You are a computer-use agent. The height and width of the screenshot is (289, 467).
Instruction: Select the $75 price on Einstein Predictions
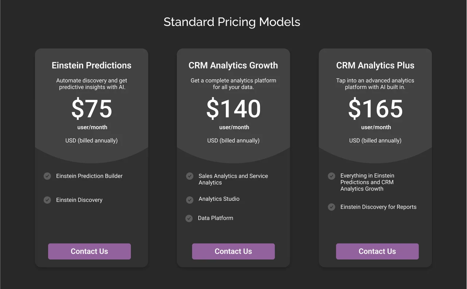[x=92, y=109]
